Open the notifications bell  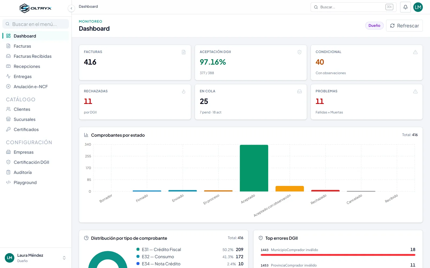[406, 7]
